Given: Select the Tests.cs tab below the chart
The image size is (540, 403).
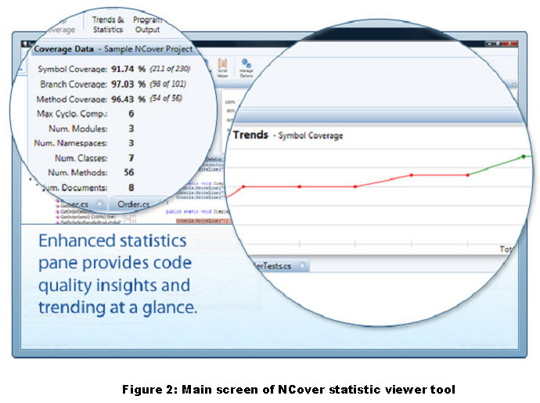Looking at the screenshot, I should (270, 266).
